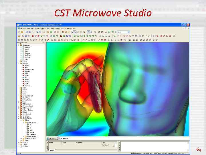Viewport: 206px width, 155px height.
Task: Collapse the 2D/3D Results node
Action: 19,118
